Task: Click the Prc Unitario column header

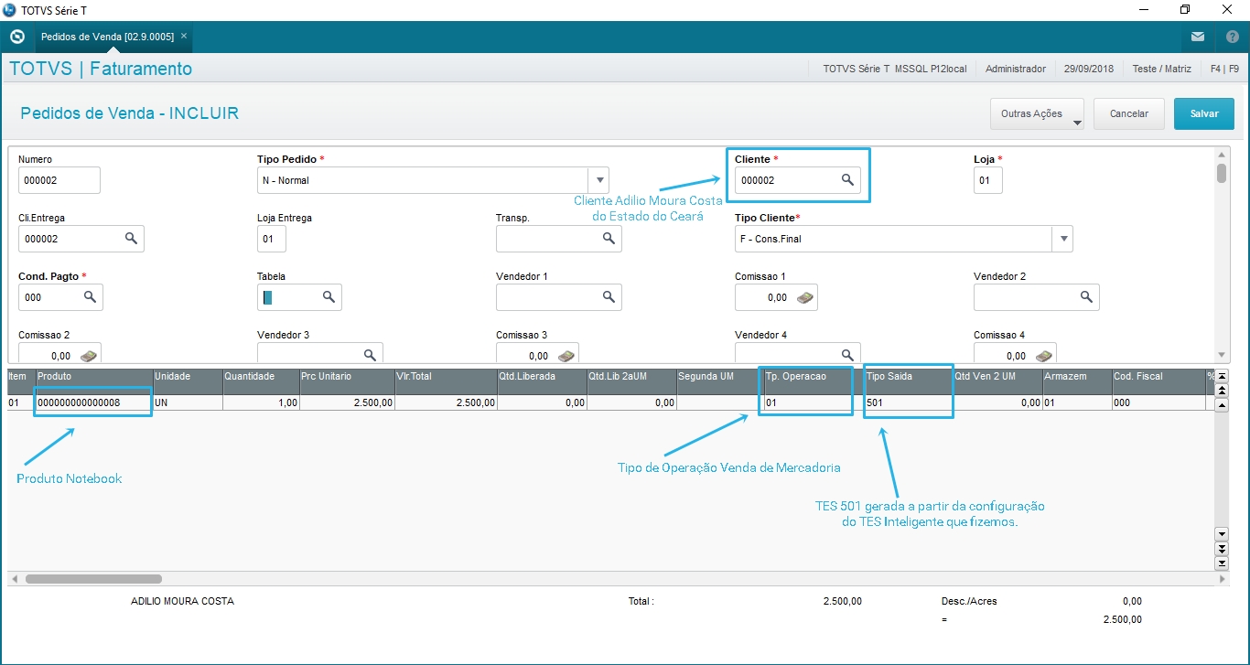Action: click(348, 376)
